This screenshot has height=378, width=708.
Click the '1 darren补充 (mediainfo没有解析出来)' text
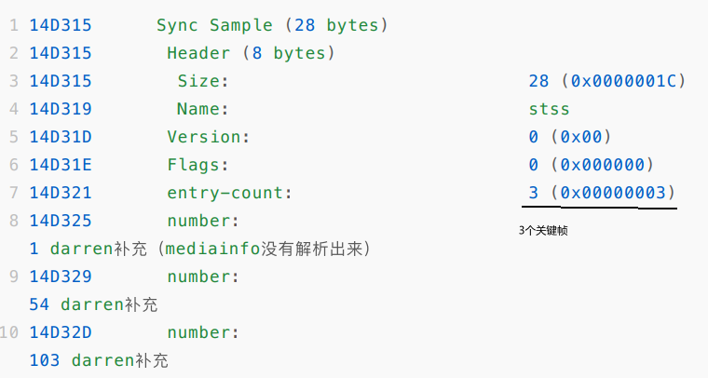click(200, 249)
